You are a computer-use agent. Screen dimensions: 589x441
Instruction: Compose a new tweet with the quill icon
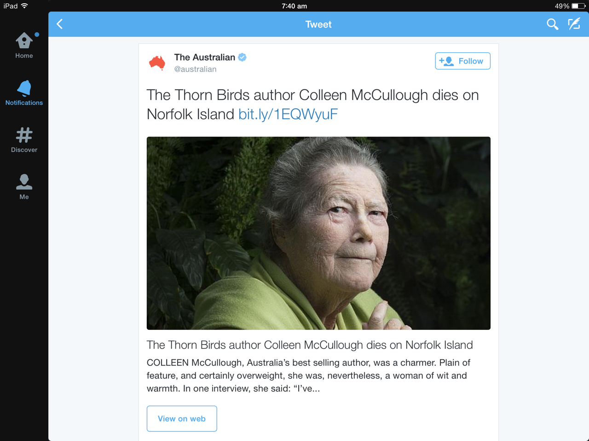[x=574, y=24]
